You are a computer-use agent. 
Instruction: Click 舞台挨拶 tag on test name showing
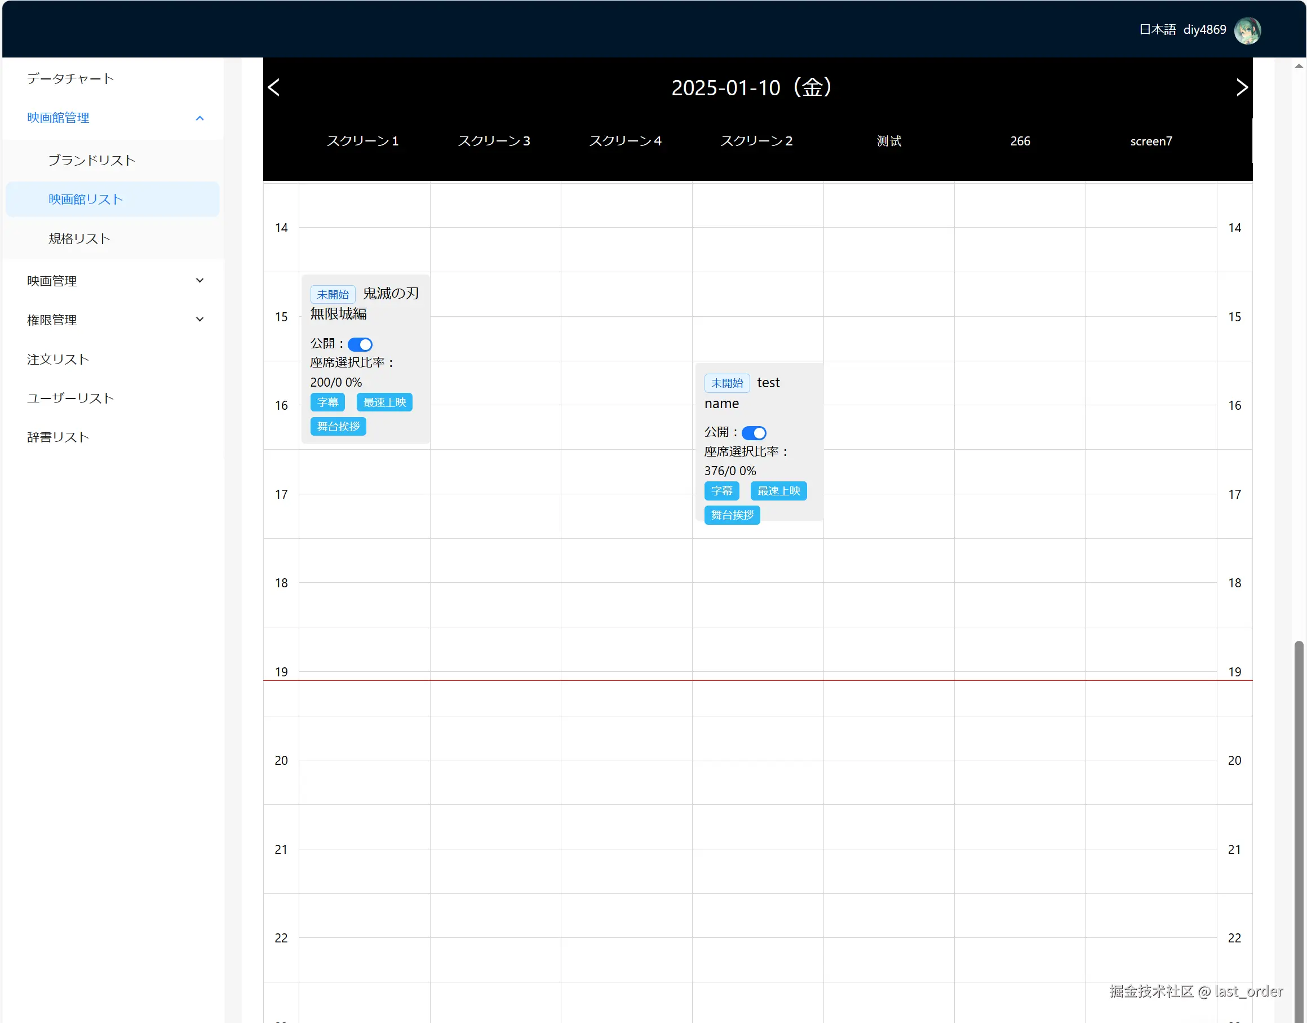click(732, 515)
